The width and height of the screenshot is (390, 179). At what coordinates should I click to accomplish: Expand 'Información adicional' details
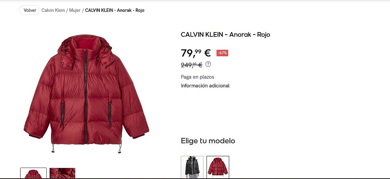click(x=205, y=86)
